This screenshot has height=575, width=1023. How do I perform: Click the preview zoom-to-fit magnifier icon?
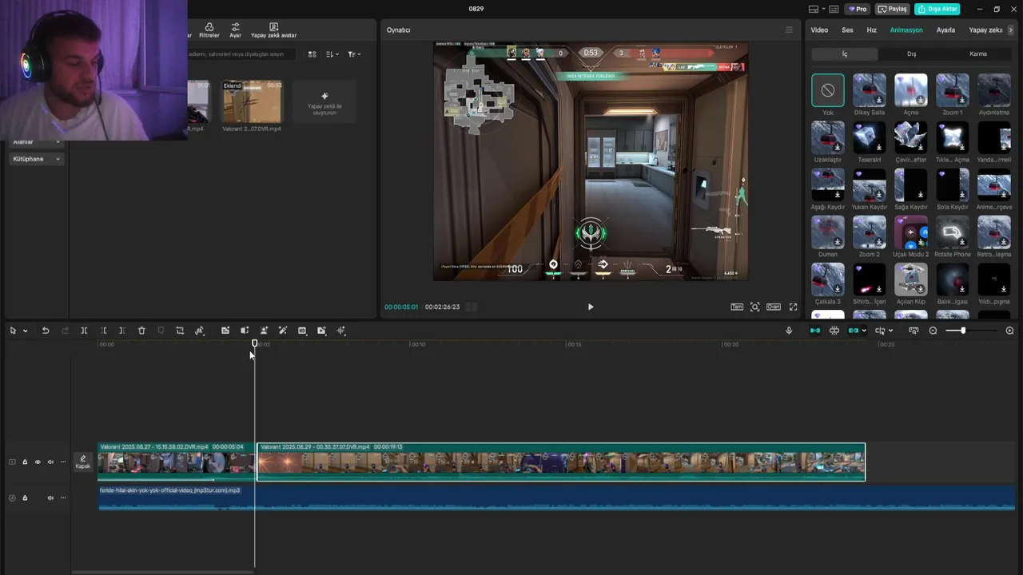tap(754, 307)
